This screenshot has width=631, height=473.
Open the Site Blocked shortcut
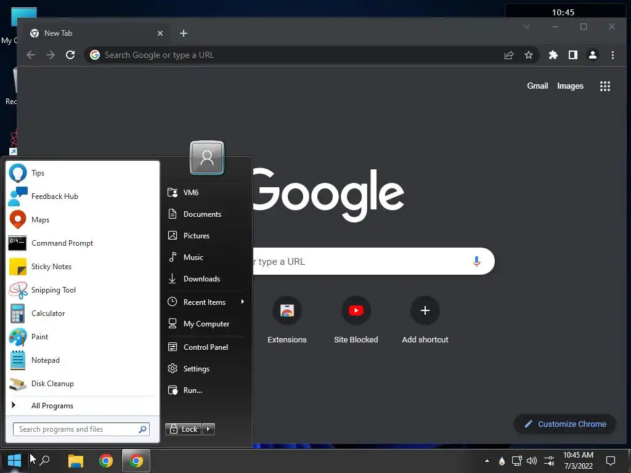(x=356, y=320)
